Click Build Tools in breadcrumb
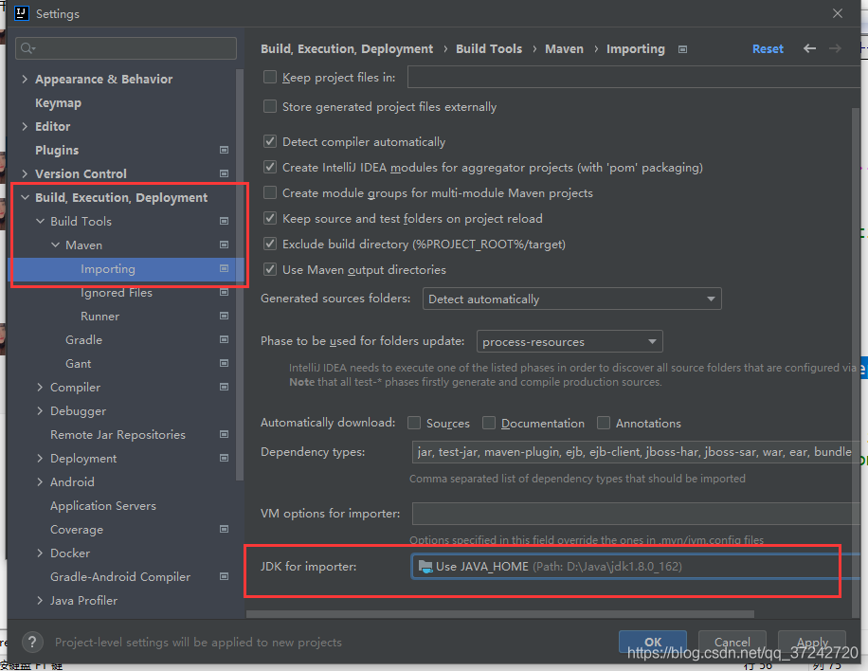868x671 pixels. coord(489,48)
